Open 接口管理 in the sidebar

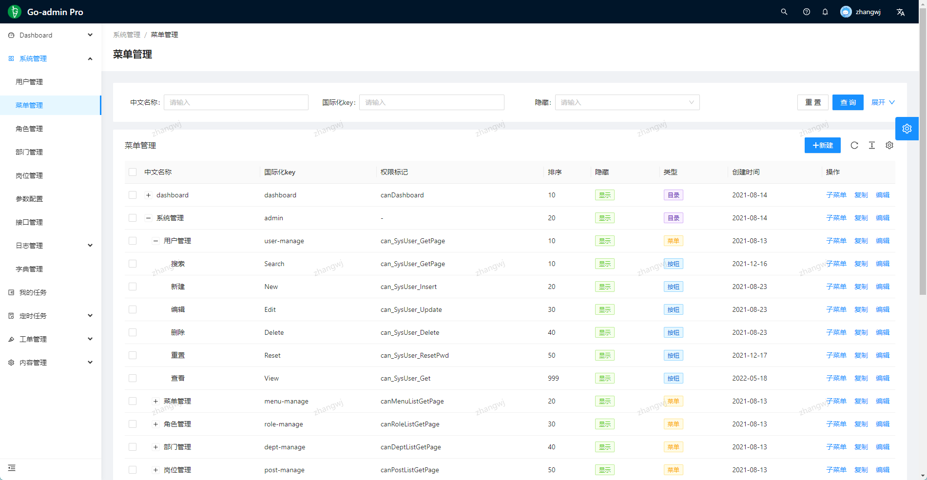51,222
